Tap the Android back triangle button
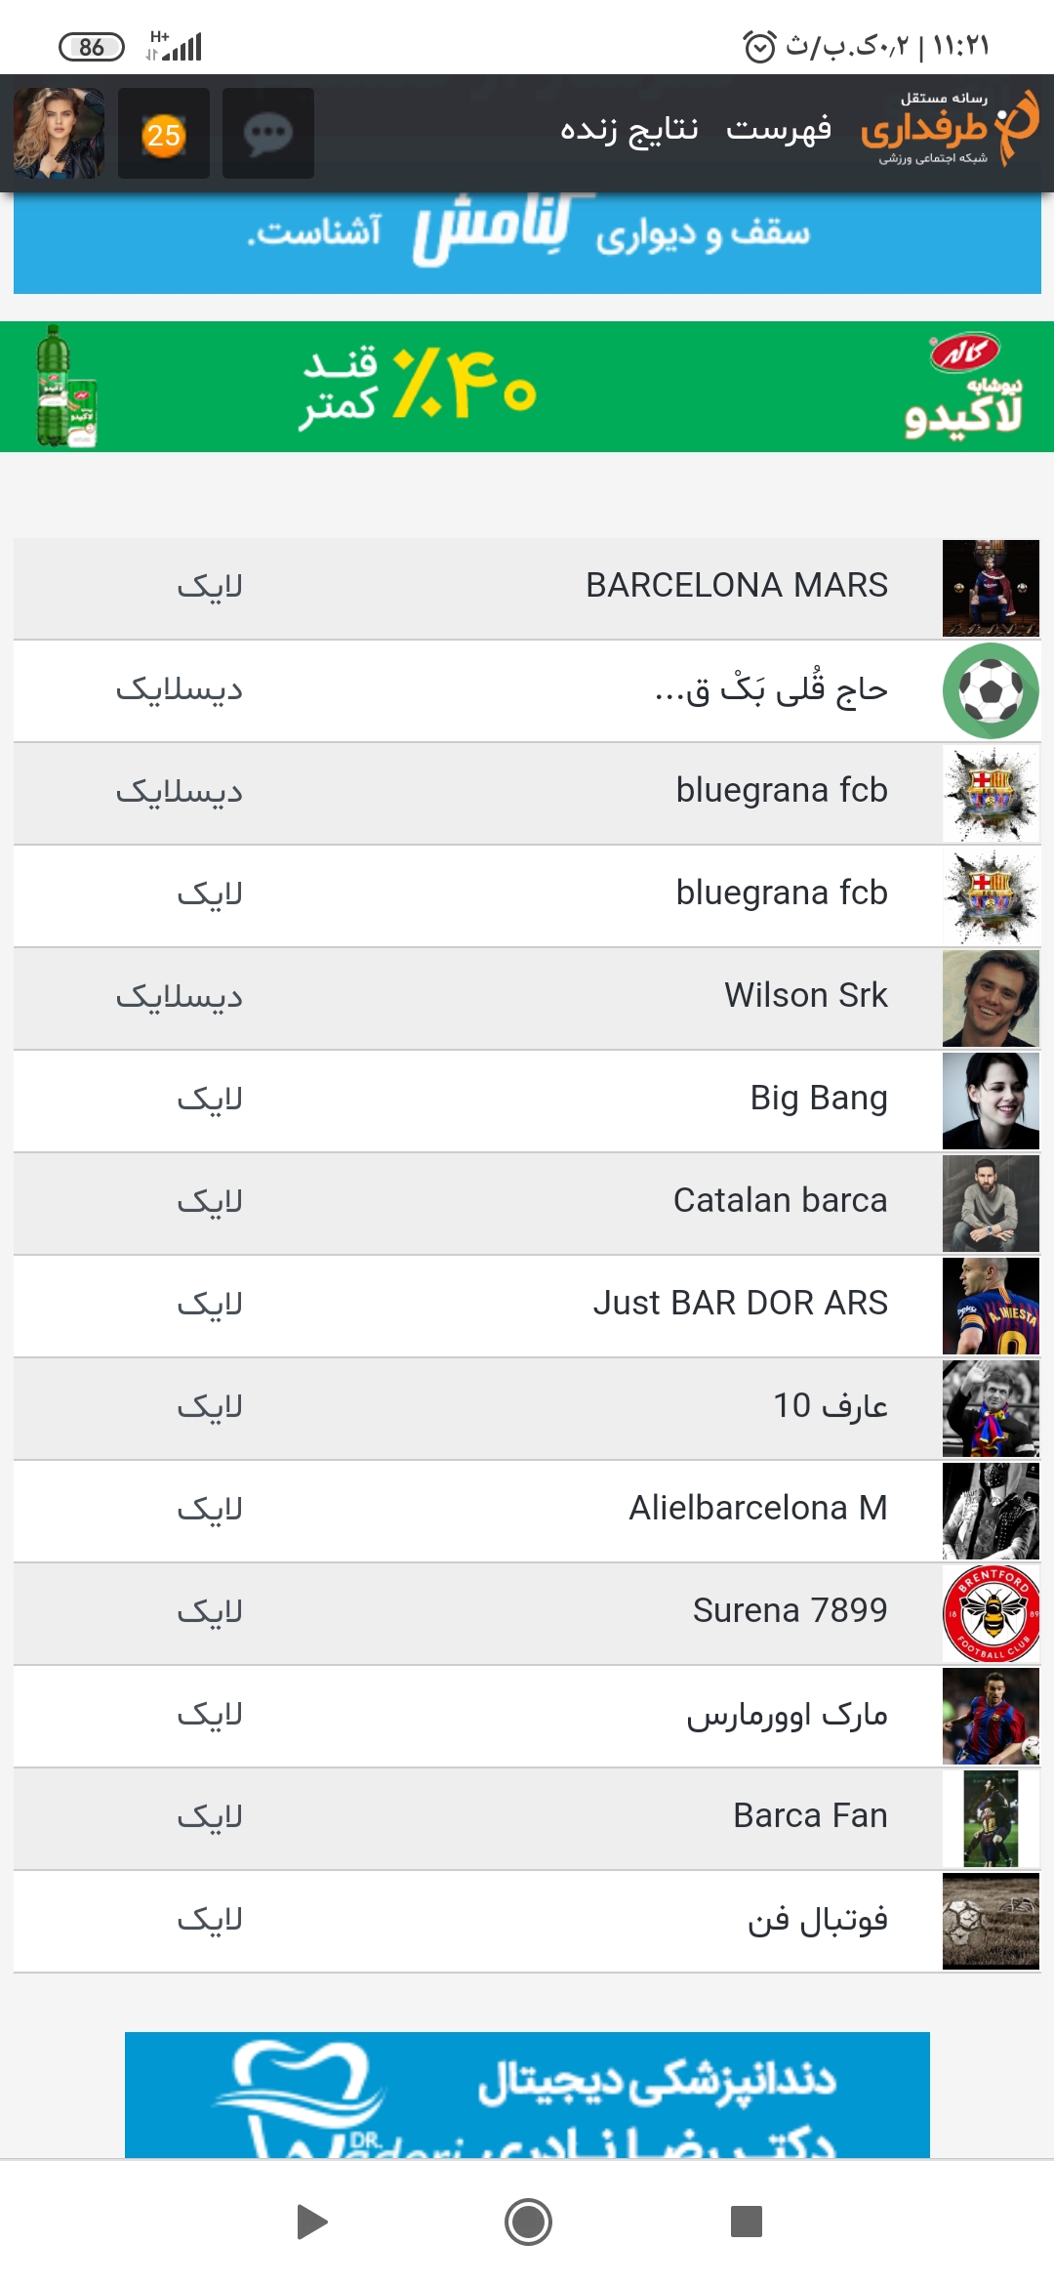Viewport: 1054px width, 2285px height. [x=311, y=2222]
